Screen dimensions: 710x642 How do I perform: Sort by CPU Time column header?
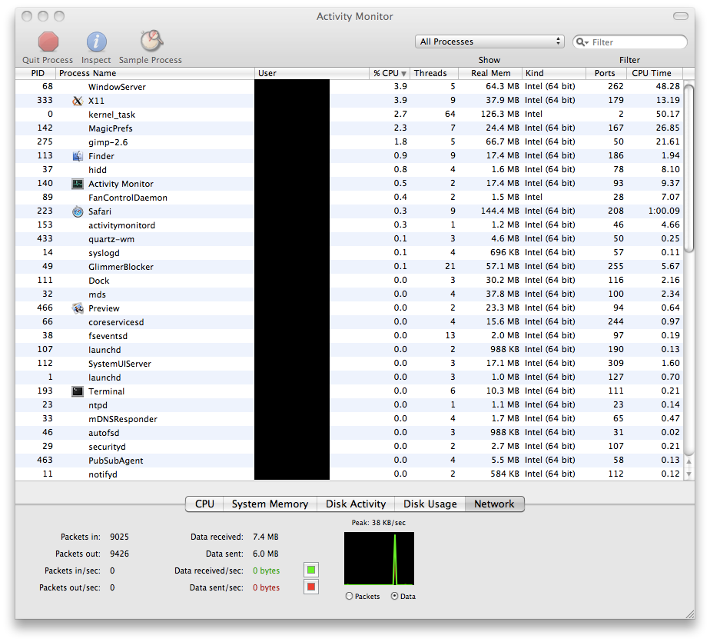click(x=655, y=73)
